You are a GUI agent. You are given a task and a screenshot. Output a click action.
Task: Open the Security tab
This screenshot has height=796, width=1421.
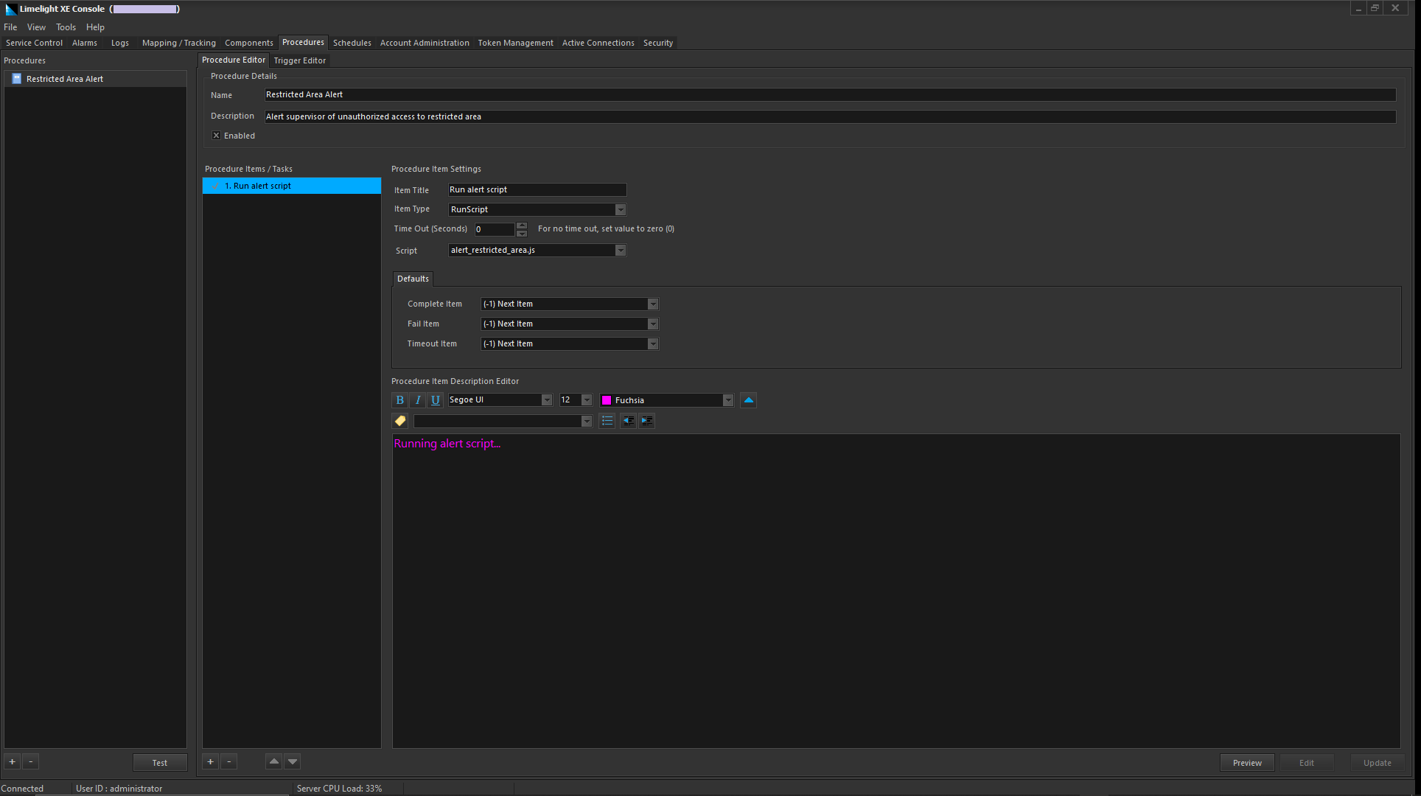click(658, 43)
